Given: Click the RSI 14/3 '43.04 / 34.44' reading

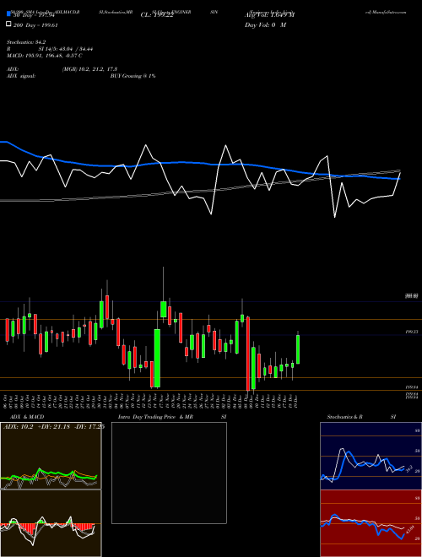Looking at the screenshot, I should pos(78,49).
